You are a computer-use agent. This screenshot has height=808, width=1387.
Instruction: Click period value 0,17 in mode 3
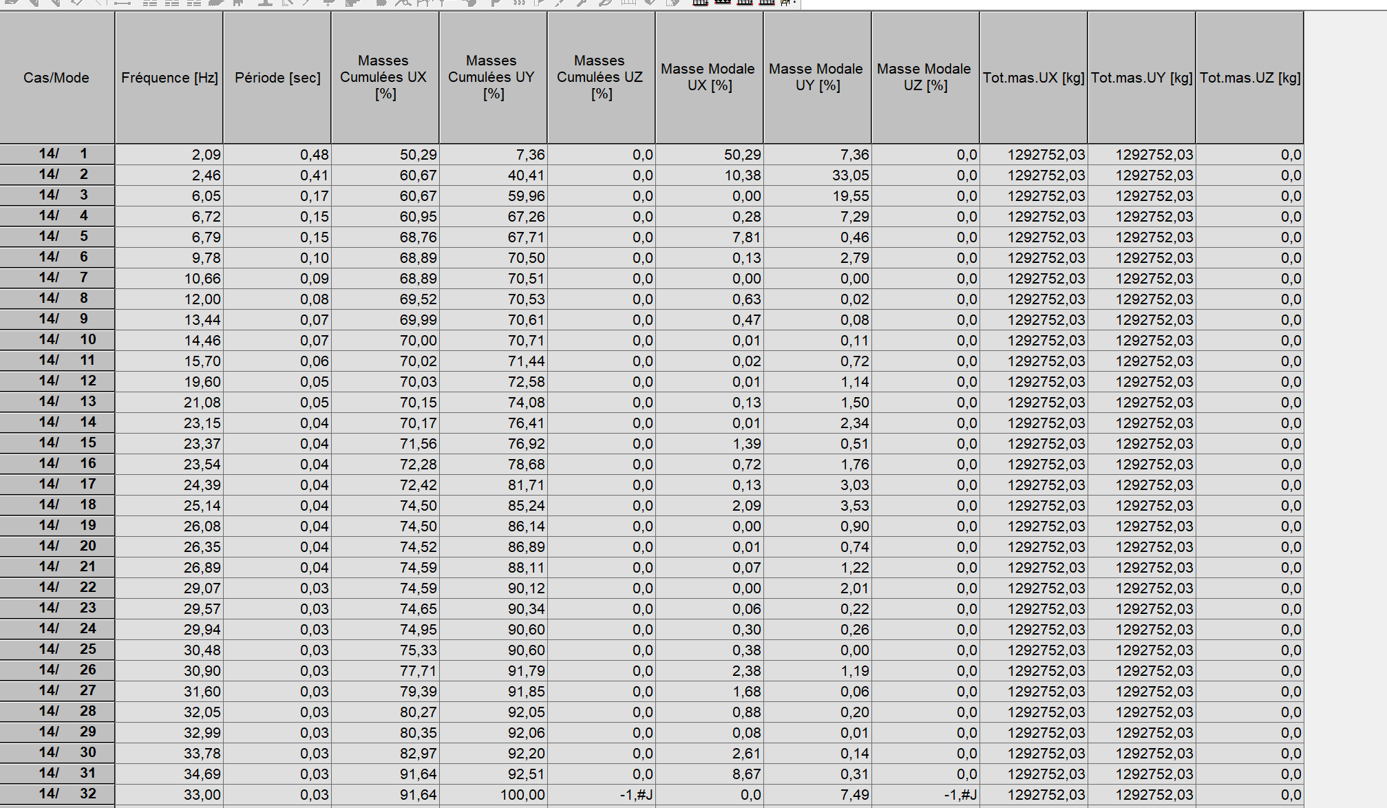tap(277, 196)
